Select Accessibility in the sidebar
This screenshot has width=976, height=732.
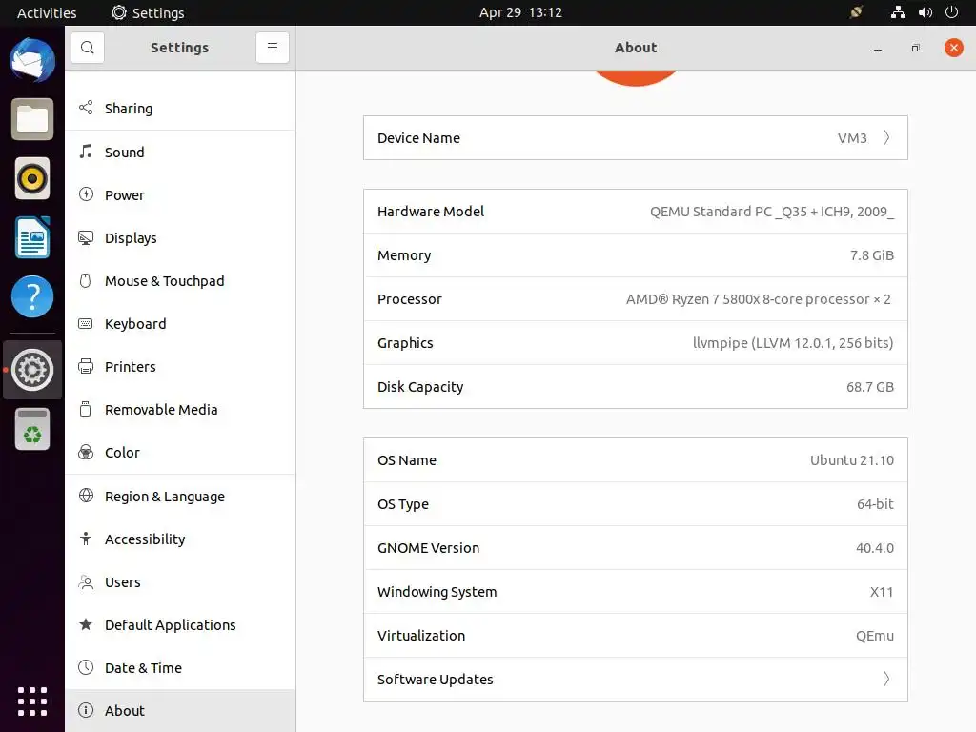[x=180, y=539]
